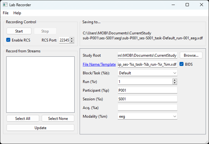Open the File menu
Image resolution: width=209 pixels, height=144 pixels.
6,13
